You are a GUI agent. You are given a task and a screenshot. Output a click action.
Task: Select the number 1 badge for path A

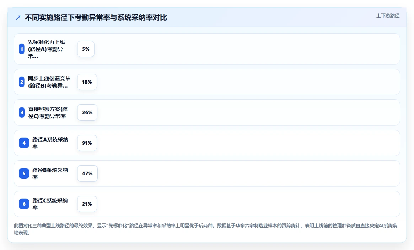22,49
